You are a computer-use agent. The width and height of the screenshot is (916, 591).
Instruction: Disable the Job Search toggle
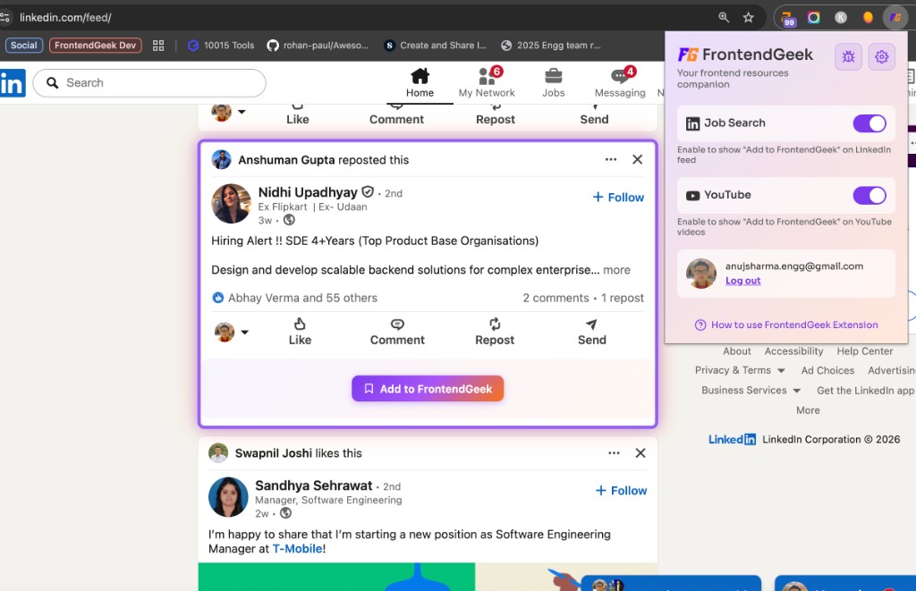click(x=869, y=123)
